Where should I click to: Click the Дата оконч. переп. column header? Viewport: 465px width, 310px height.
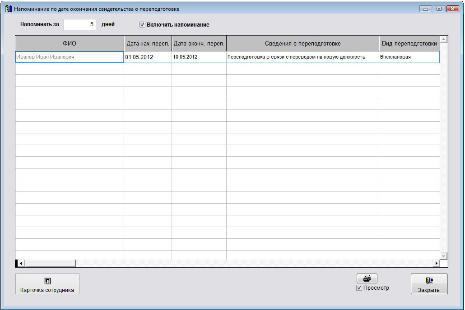point(199,43)
